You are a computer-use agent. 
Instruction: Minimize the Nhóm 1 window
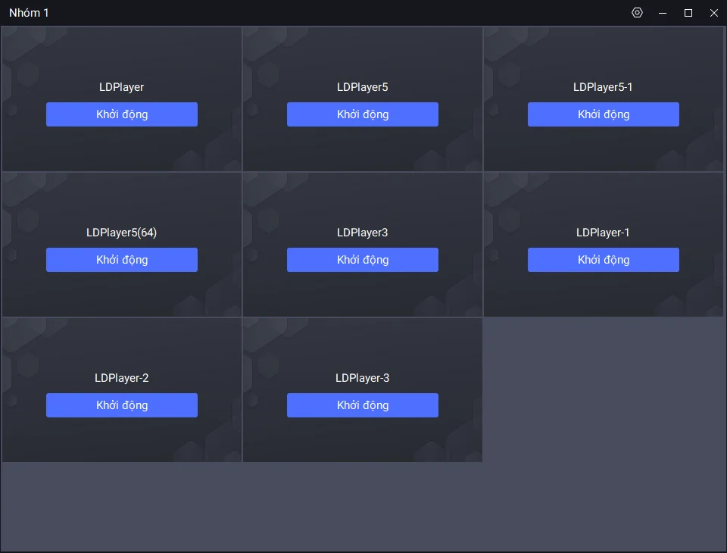coord(663,13)
